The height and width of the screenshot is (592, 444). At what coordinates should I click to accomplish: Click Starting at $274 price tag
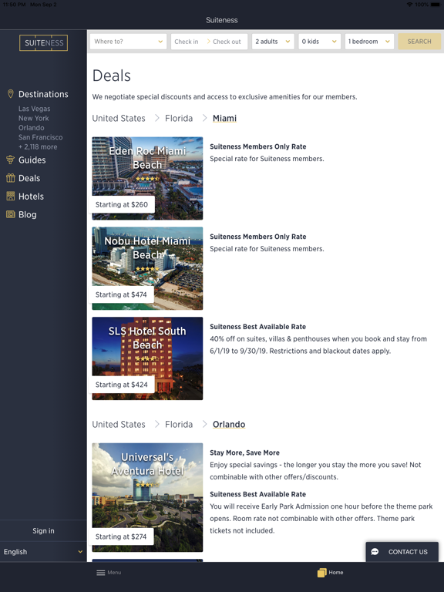point(121,536)
